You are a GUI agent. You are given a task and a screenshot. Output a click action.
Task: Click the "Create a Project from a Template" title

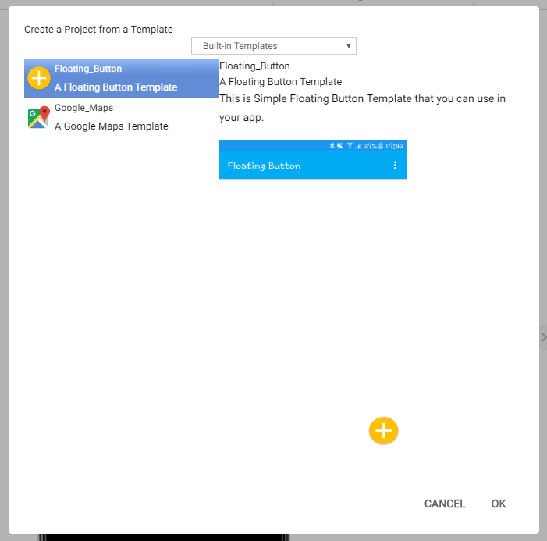98,30
